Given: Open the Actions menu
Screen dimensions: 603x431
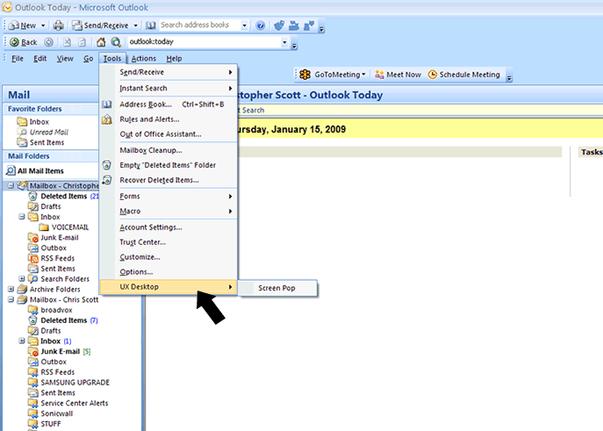Looking at the screenshot, I should tap(143, 59).
